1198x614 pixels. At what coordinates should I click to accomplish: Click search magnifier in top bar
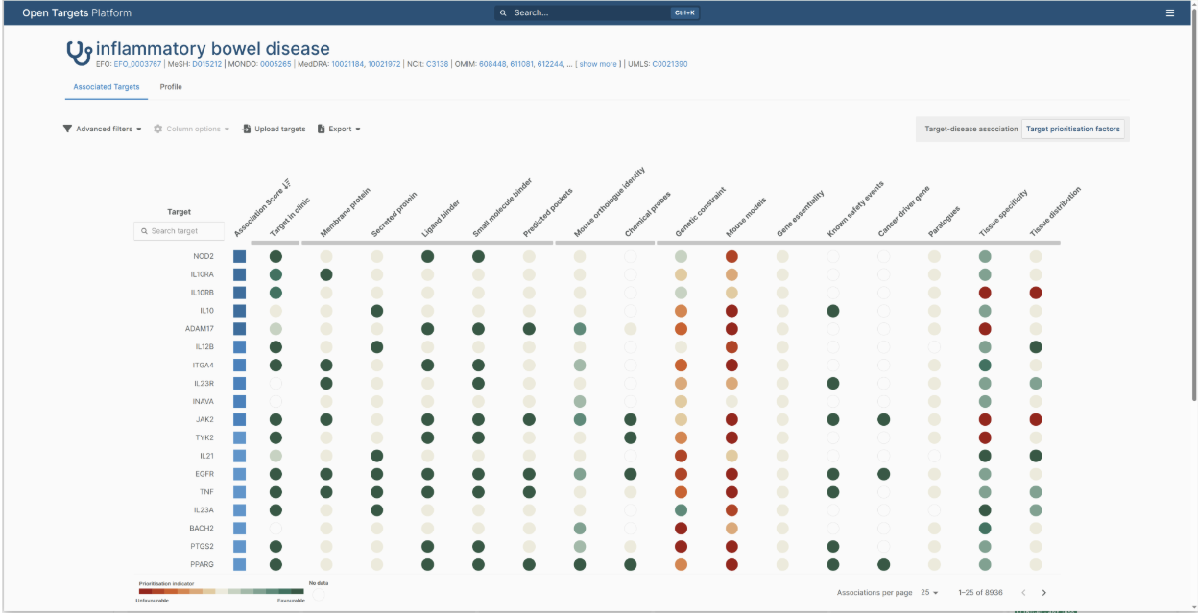503,13
